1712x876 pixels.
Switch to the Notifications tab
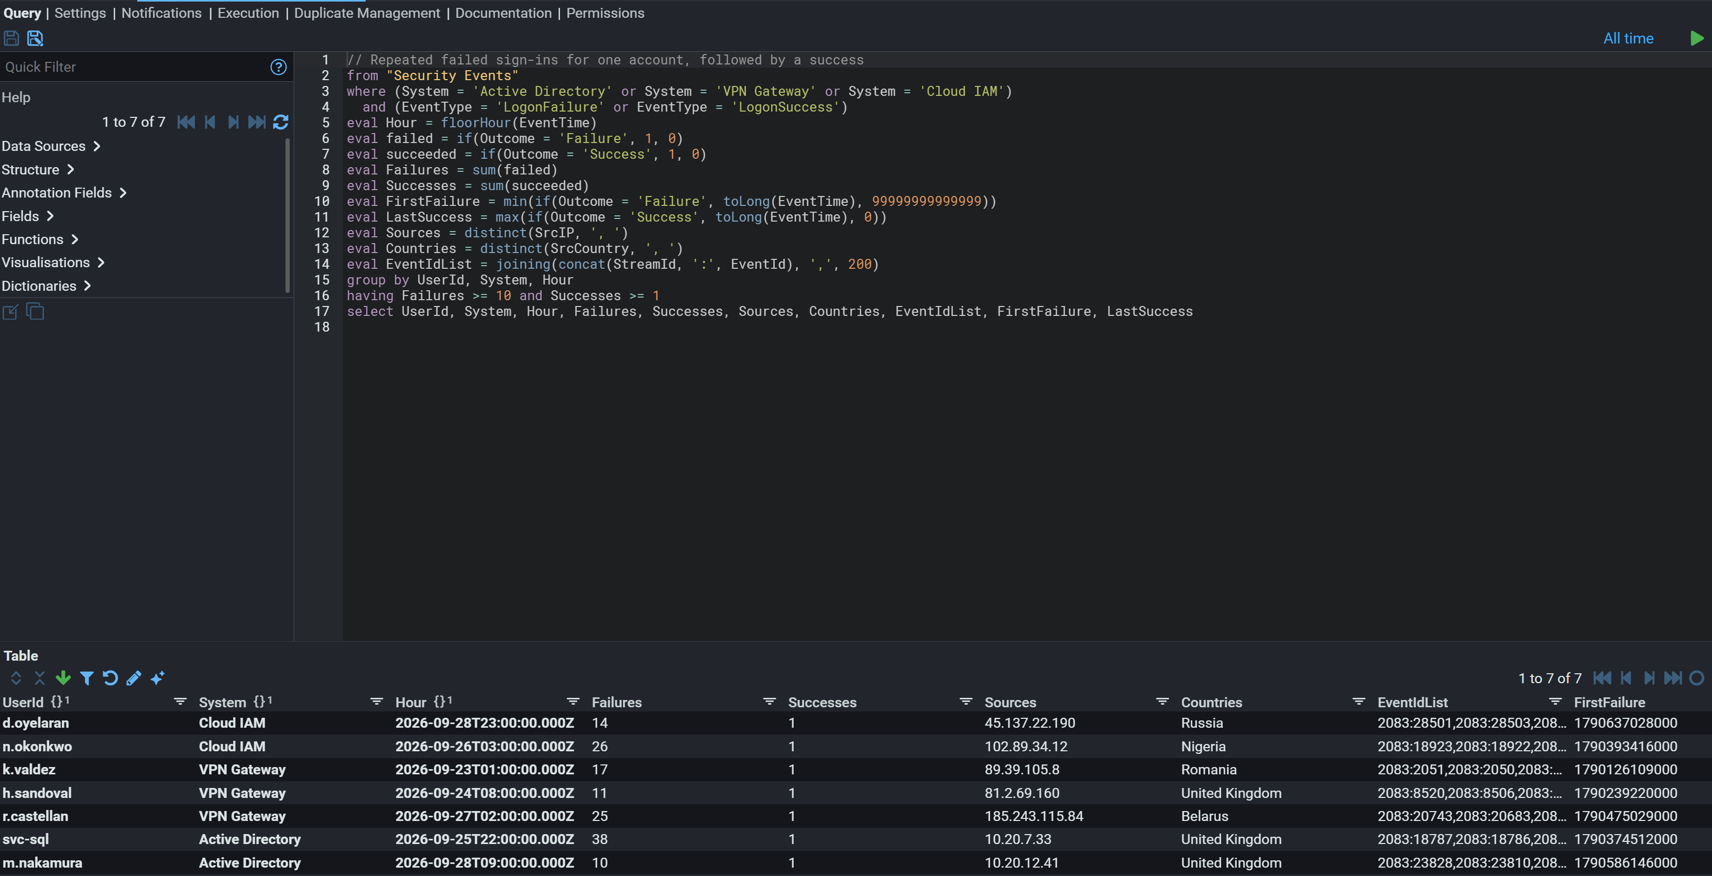(161, 13)
